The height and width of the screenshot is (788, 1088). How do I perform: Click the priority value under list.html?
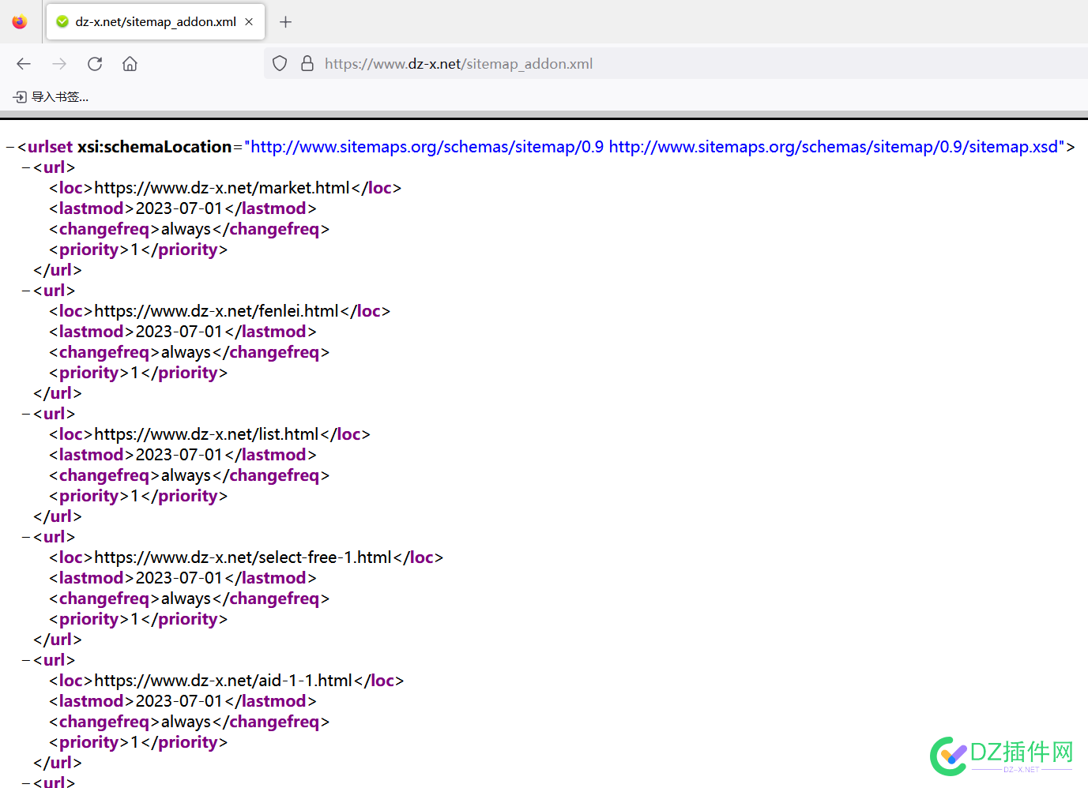tap(134, 496)
